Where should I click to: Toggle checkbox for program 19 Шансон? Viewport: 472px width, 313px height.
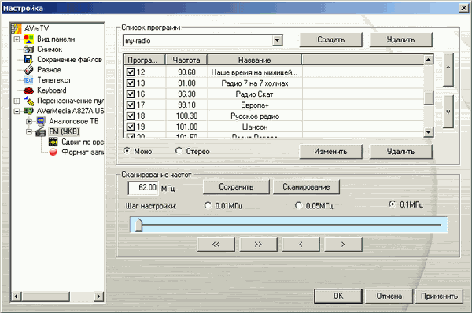tap(131, 127)
